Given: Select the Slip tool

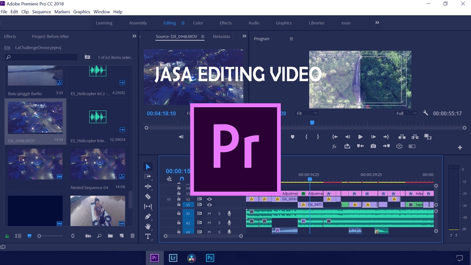Looking at the screenshot, I should (x=148, y=206).
